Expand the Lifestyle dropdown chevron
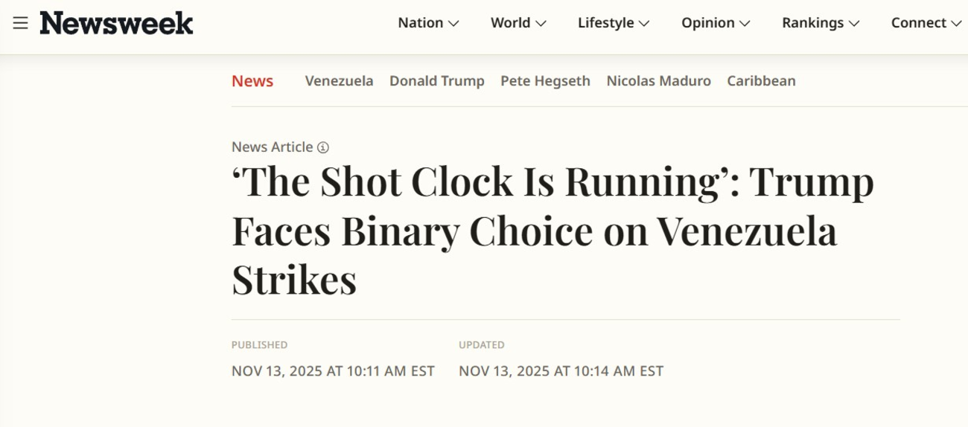968x427 pixels. pyautogui.click(x=644, y=24)
